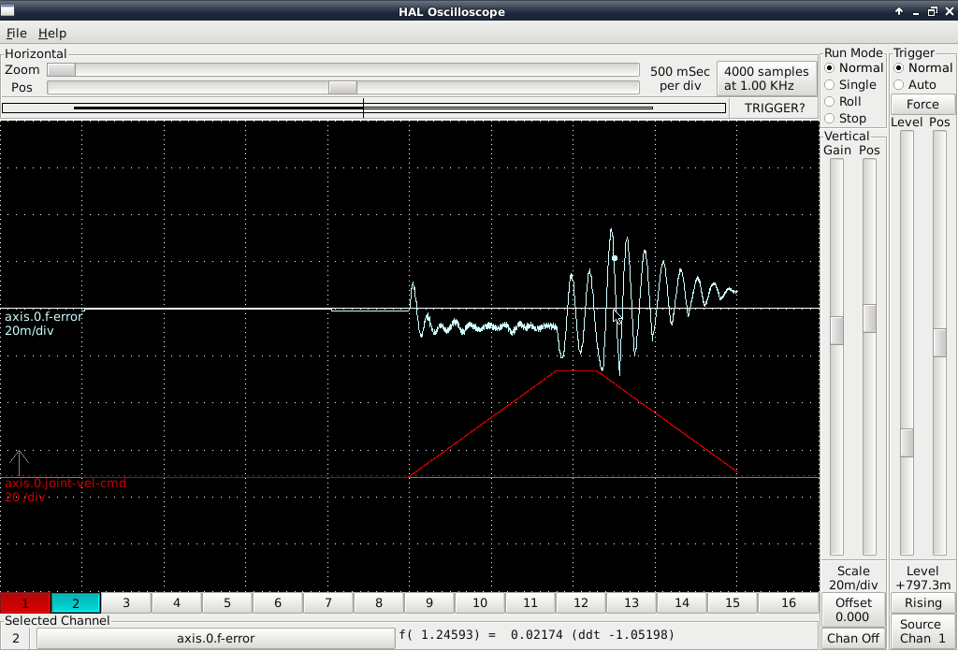The width and height of the screenshot is (958, 651).
Task: Select channel 16 button
Action: pyautogui.click(x=789, y=602)
